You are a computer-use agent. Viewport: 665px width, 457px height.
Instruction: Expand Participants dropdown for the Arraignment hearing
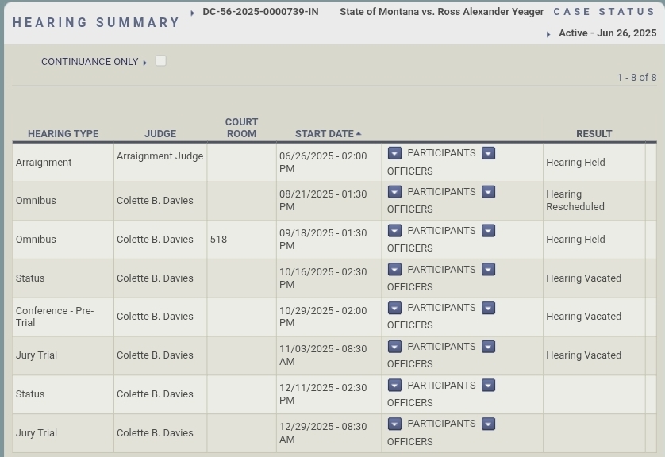click(x=394, y=153)
